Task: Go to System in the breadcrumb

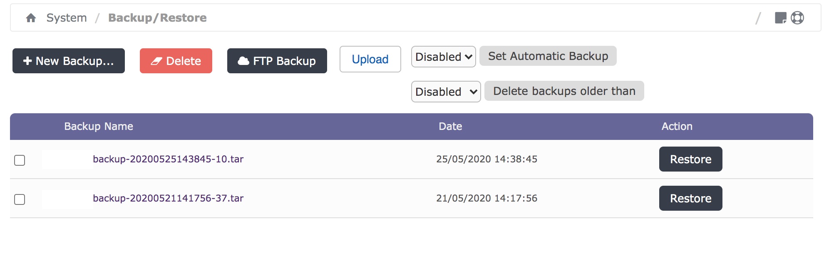Action: point(67,18)
